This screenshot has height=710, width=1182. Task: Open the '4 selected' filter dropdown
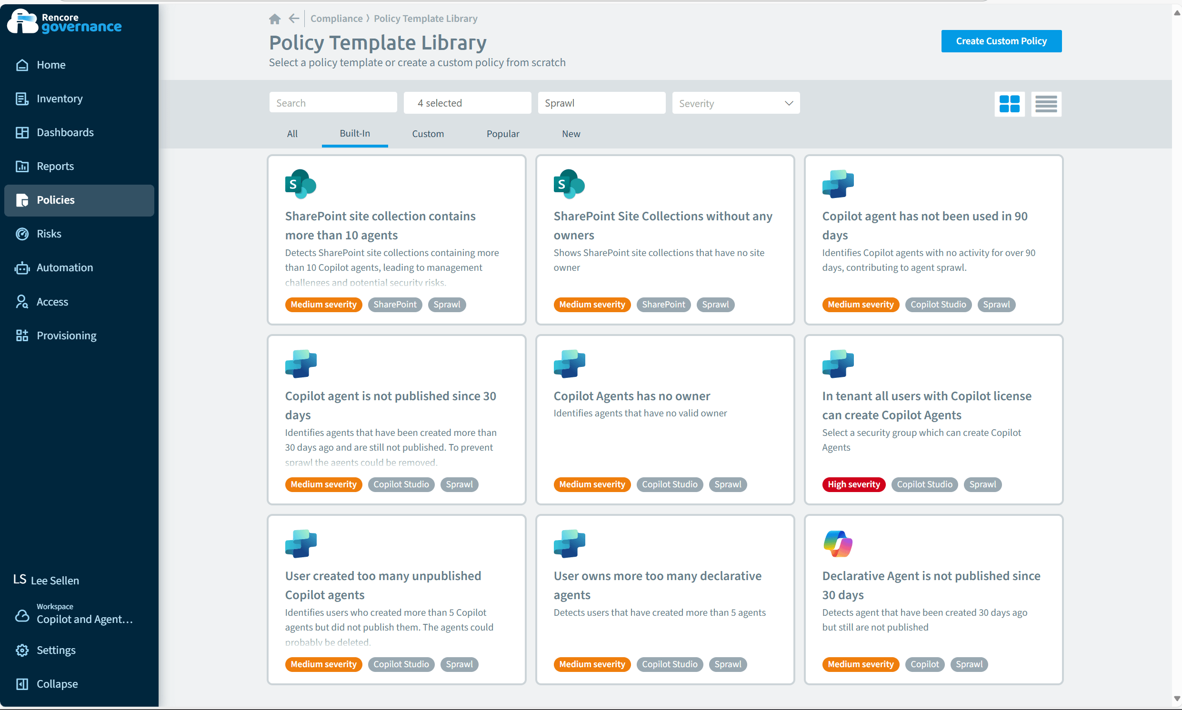467,103
